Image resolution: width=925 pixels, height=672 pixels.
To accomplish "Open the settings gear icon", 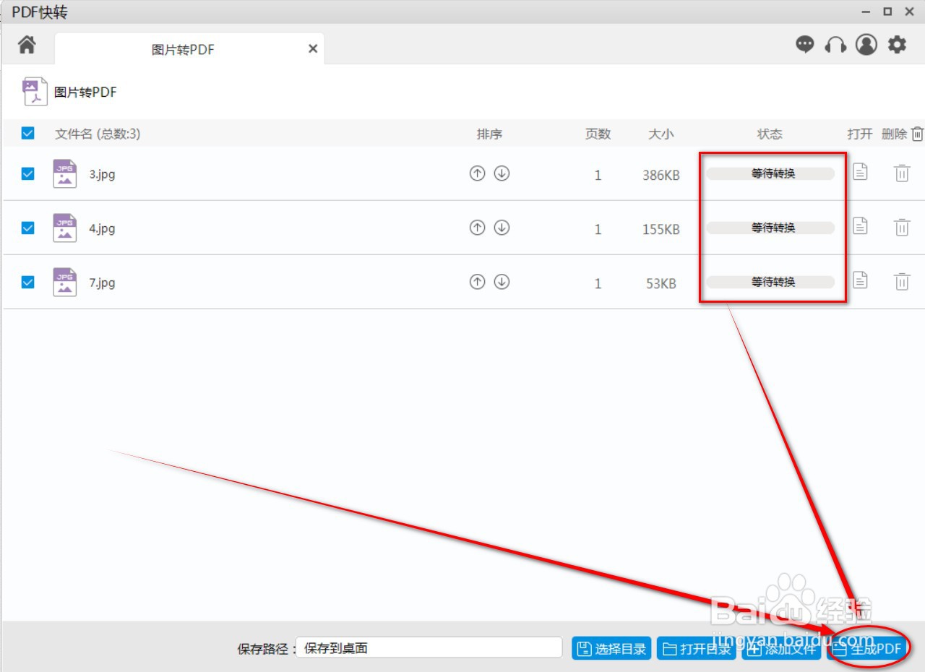I will [897, 45].
